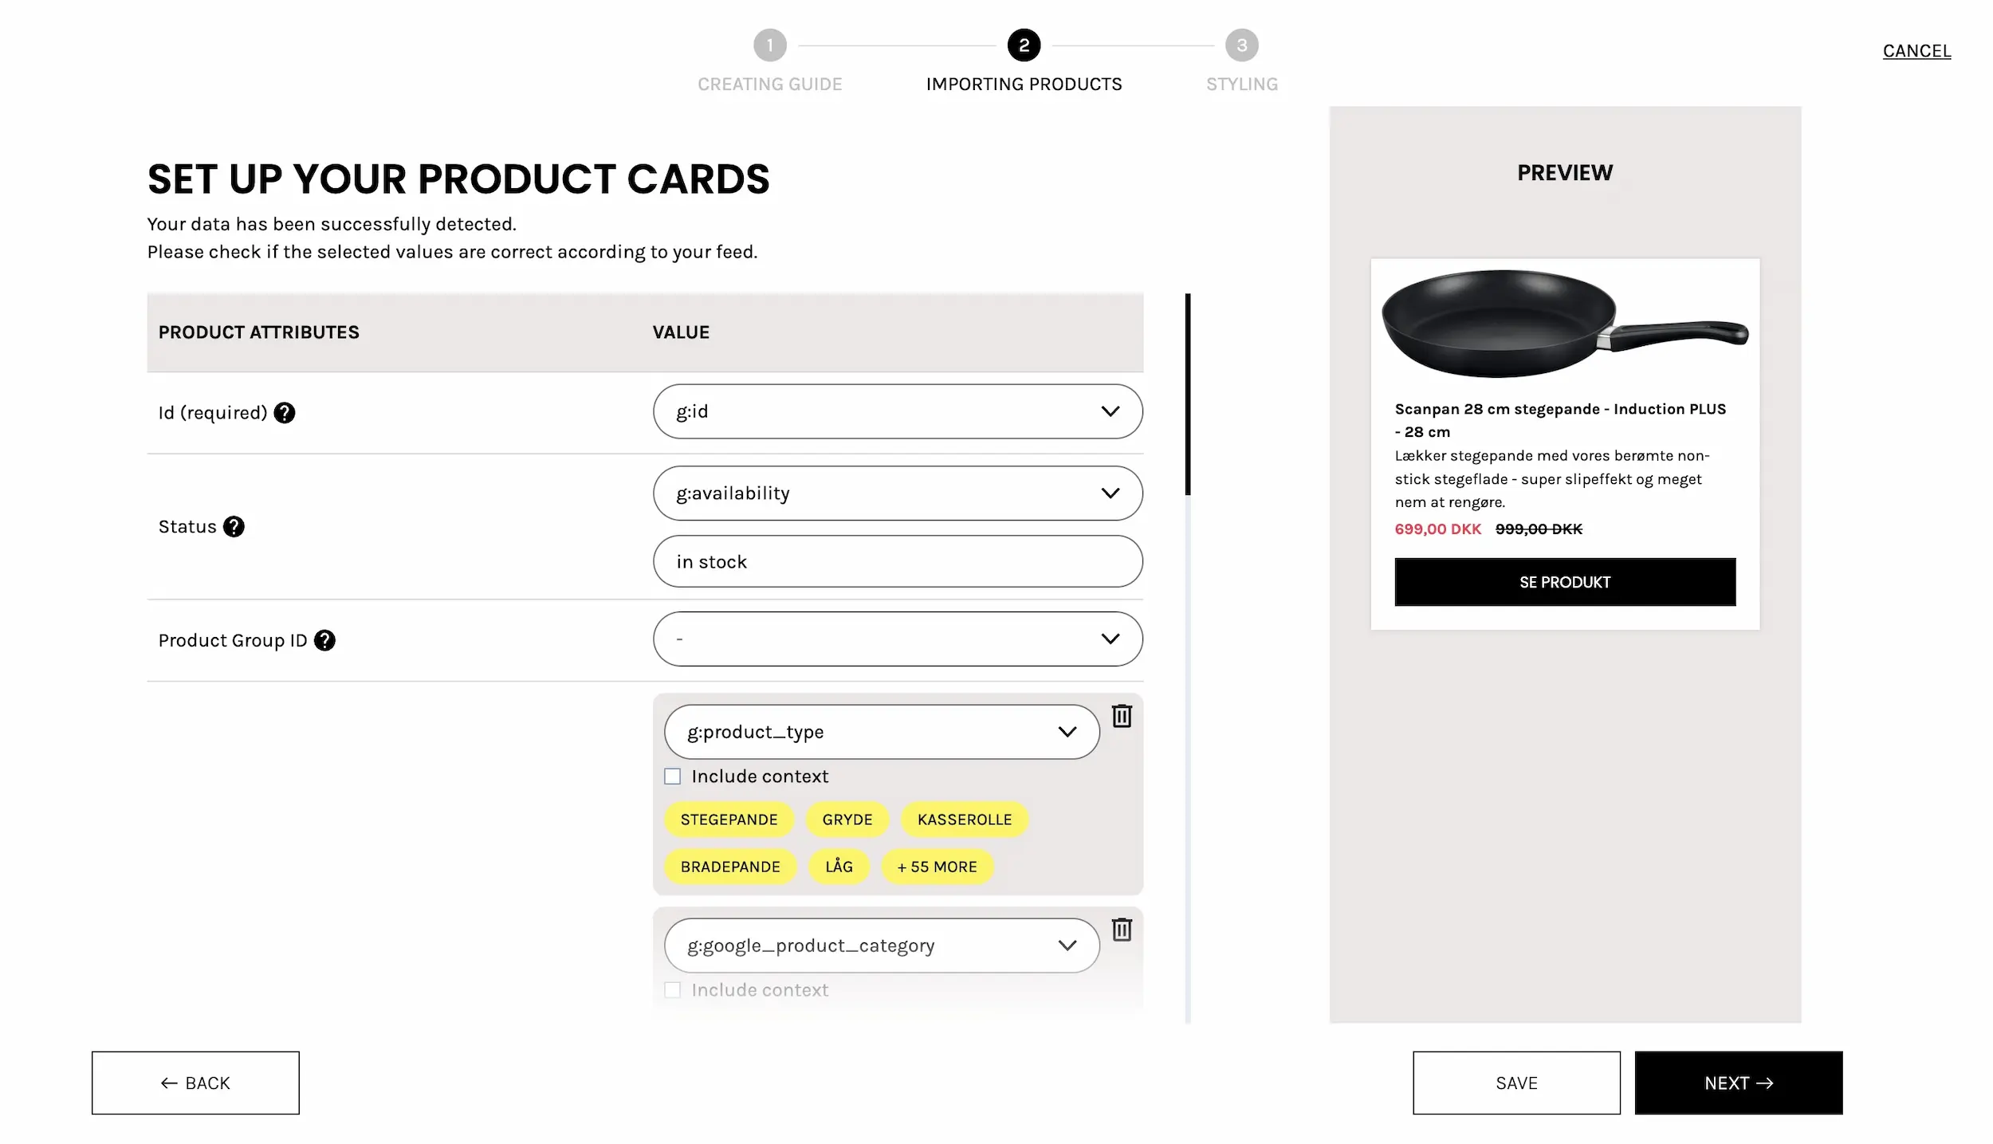Go to Styling step label

(1241, 85)
